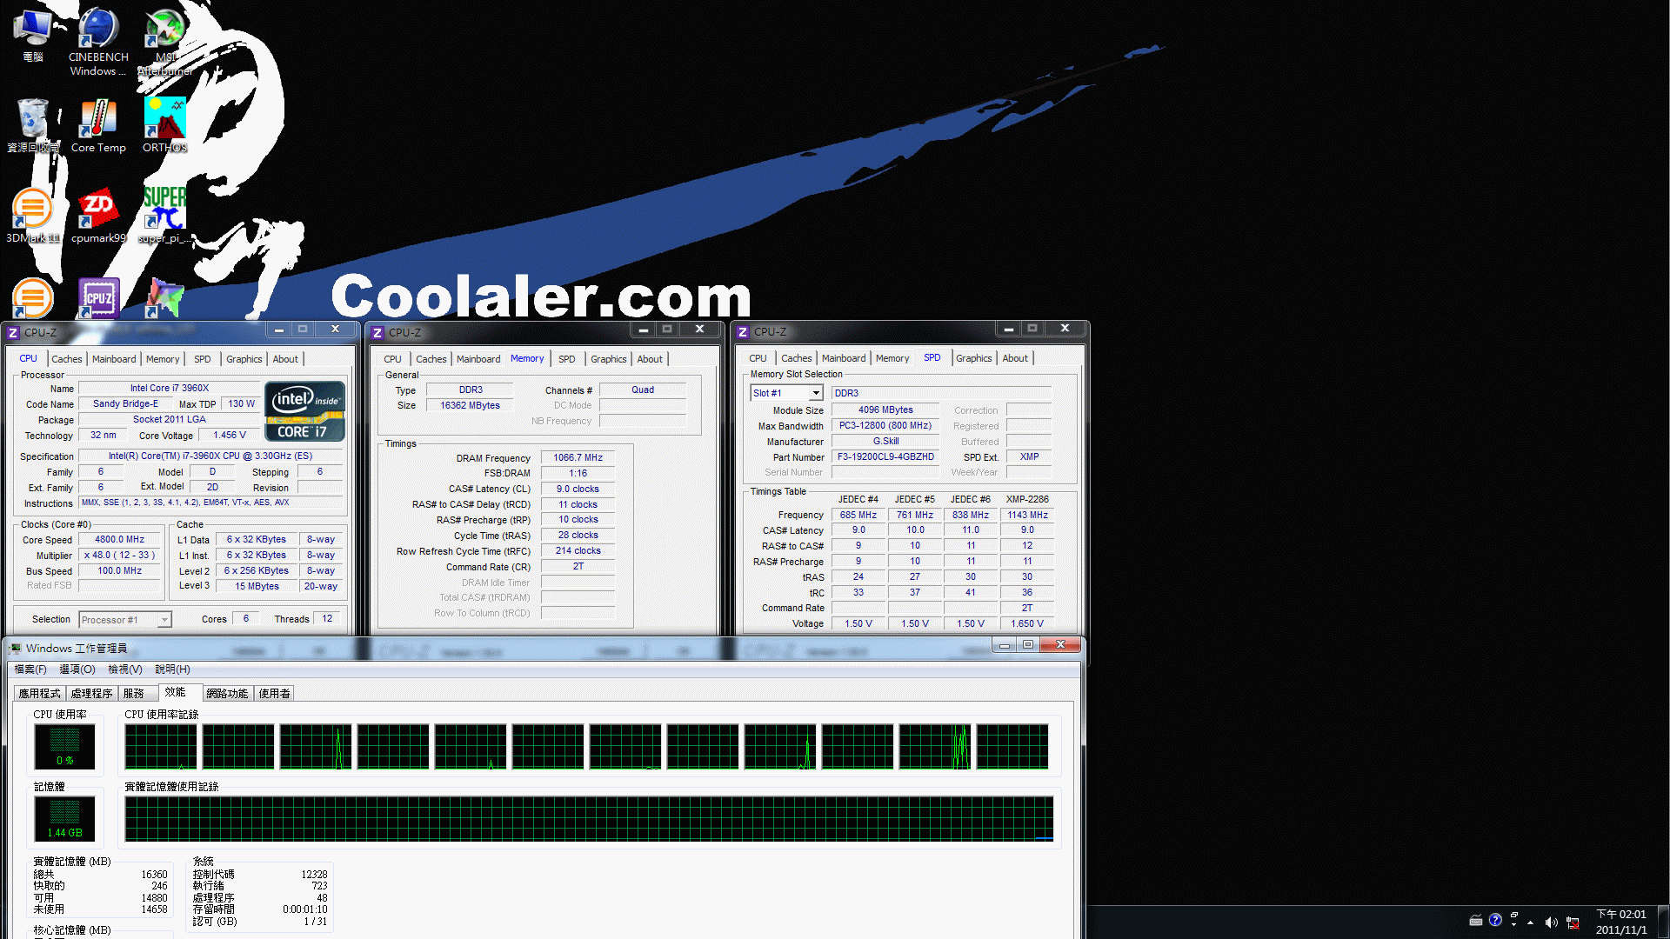This screenshot has height=939, width=1670.
Task: Switch to 應用程式 tab in Task Manager
Action: click(40, 694)
